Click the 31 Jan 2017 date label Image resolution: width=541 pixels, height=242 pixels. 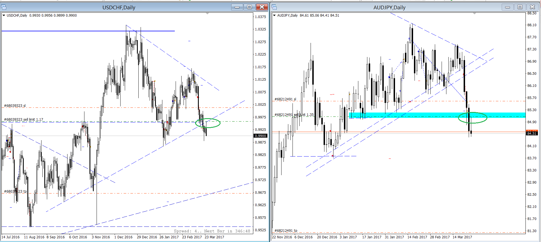394,237
